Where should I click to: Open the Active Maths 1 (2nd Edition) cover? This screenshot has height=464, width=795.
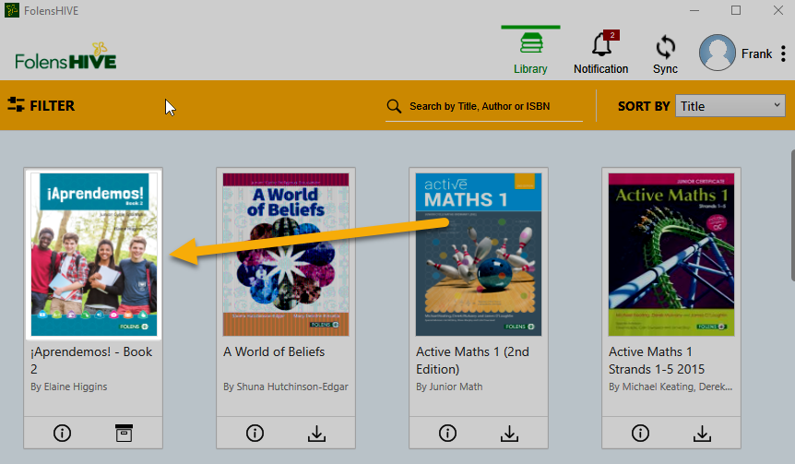(479, 255)
